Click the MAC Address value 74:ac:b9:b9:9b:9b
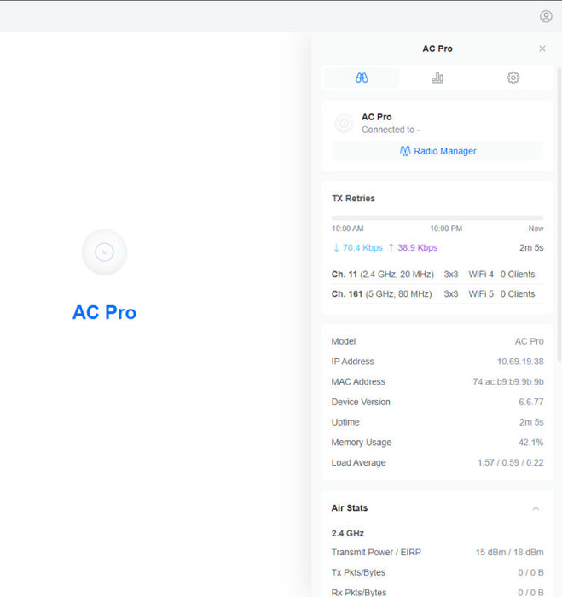The height and width of the screenshot is (597, 562). (508, 381)
